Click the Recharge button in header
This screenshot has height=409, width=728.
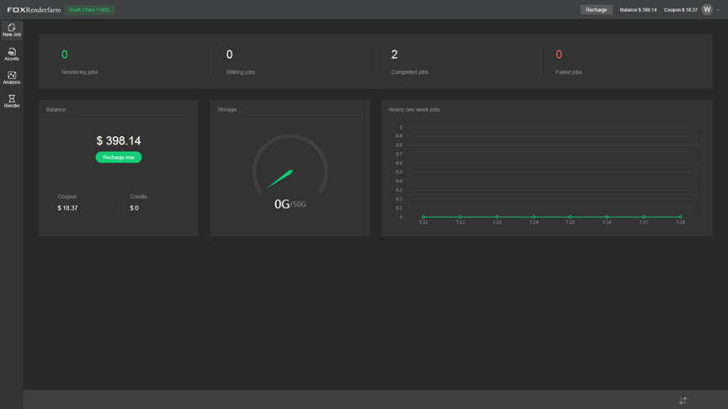click(x=596, y=10)
